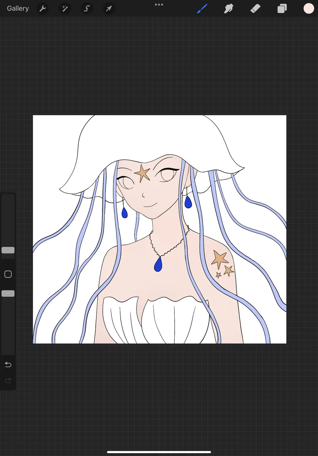The image size is (318, 456).
Task: Tap the large starfish on the shoulder
Action: [219, 259]
